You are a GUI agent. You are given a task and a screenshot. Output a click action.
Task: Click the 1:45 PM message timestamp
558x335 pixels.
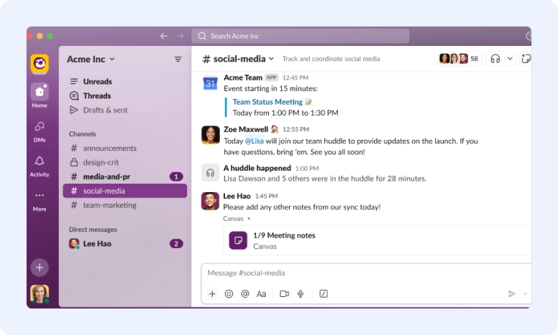click(266, 196)
